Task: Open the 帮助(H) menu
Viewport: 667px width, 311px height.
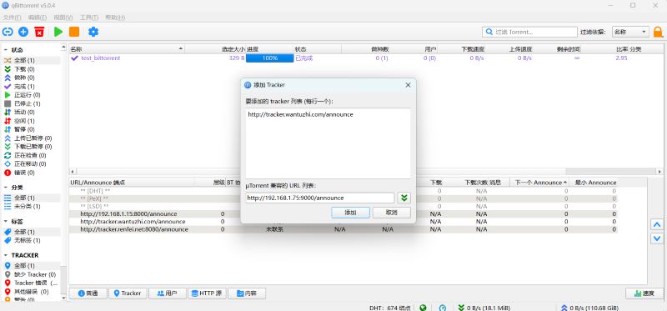Action: pyautogui.click(x=115, y=18)
